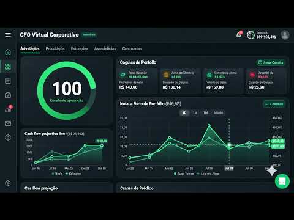Toggle the Aslosde Alico legend series

[x=208, y=174]
